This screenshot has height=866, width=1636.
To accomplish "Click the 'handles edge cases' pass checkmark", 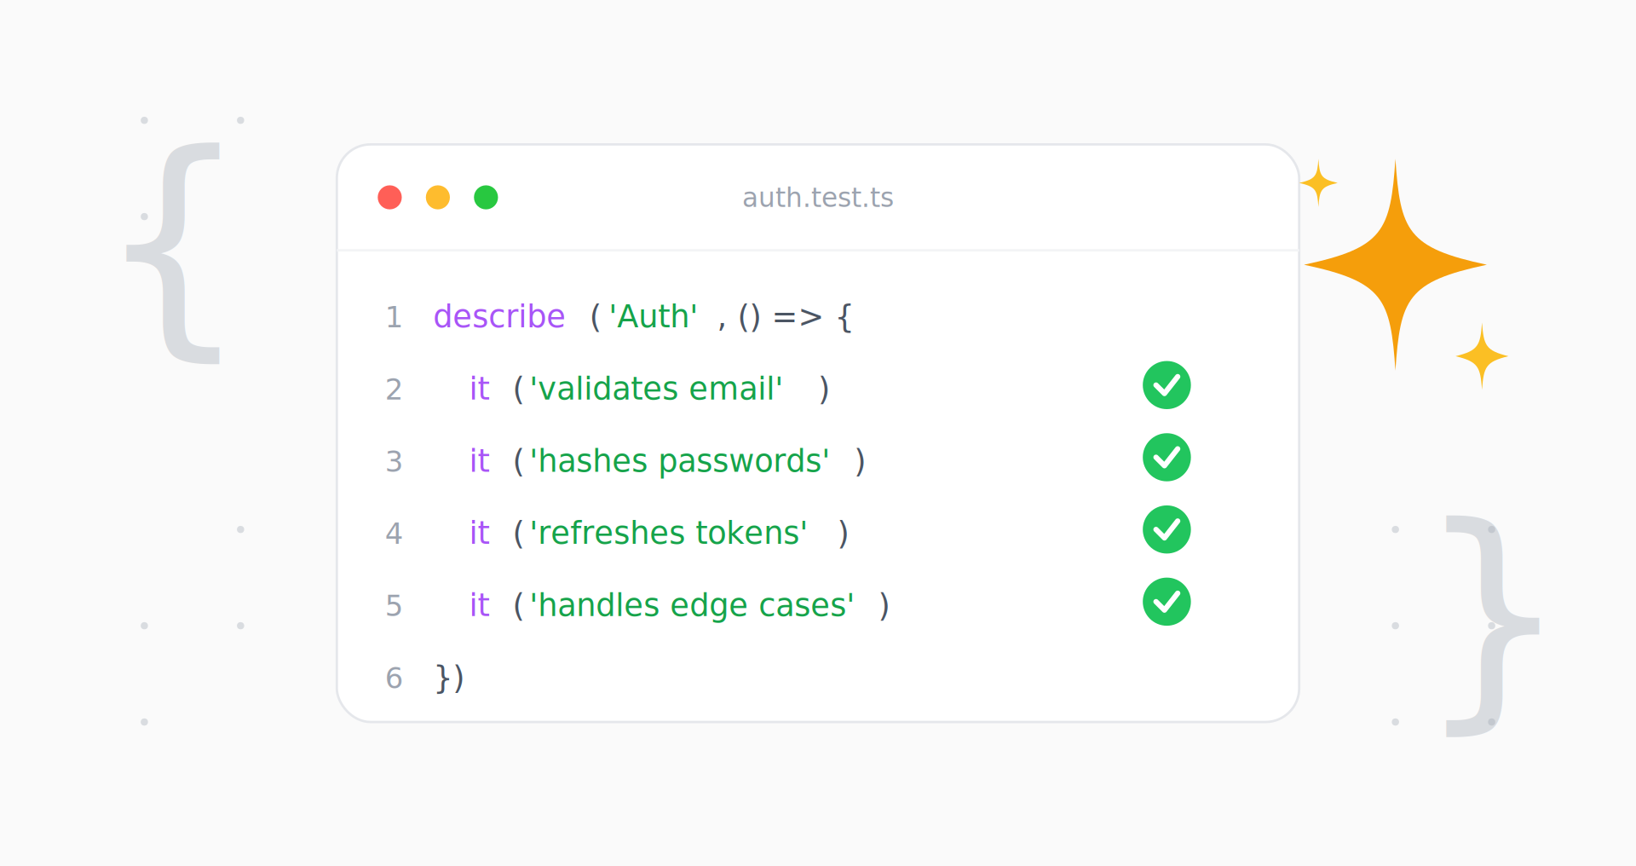I will pos(1166,602).
